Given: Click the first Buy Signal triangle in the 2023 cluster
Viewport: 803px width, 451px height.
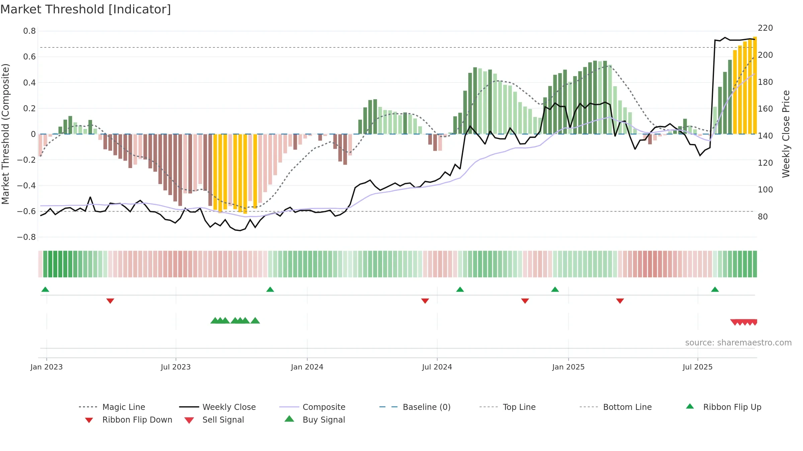Looking at the screenshot, I should pos(215,320).
